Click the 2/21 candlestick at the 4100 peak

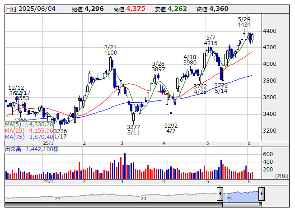pyautogui.click(x=110, y=64)
